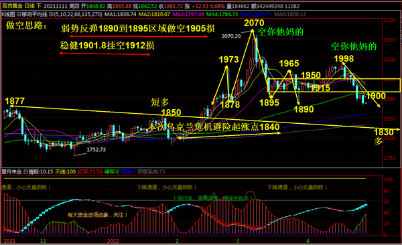Screen dimensions: 402x245
Task: Select the yellow consolidation rectangle near 1915
Action: tap(334, 85)
